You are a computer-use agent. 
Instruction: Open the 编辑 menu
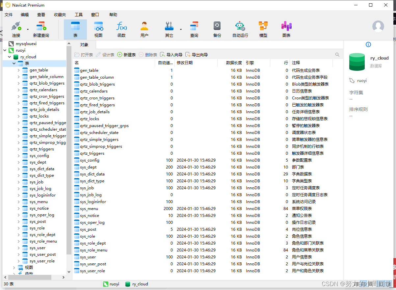coord(25,15)
